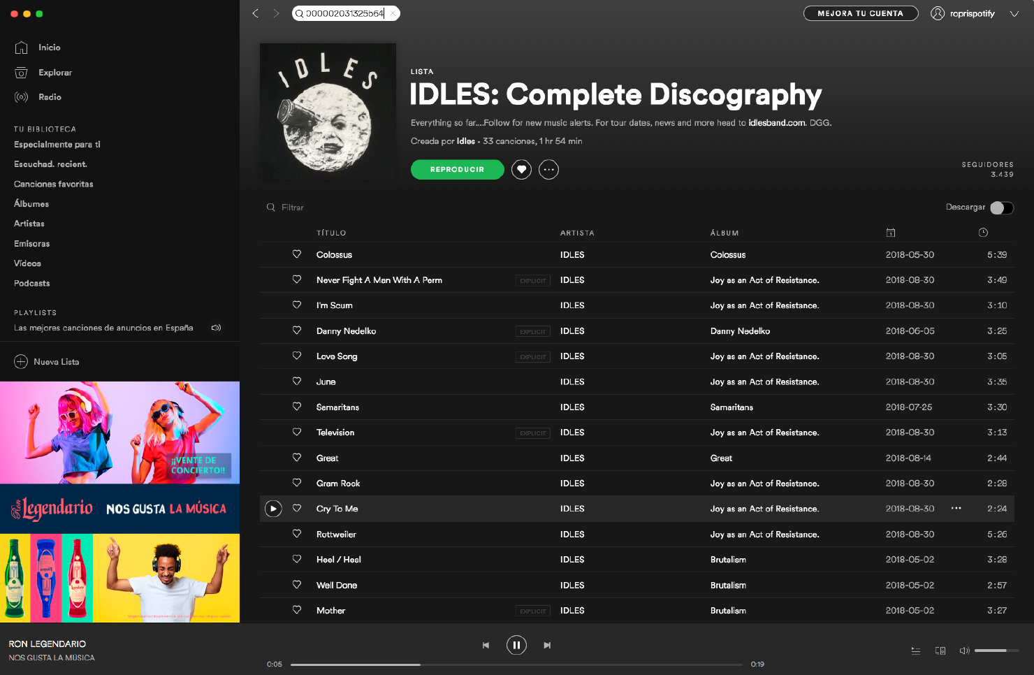Screen dimensions: 1034x675
Task: Like the song I'm Scum
Action: coord(297,305)
